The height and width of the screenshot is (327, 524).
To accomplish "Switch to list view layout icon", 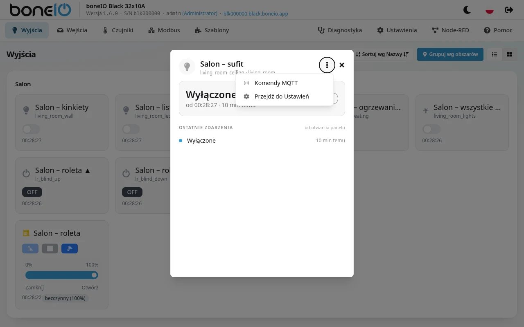I will coord(495,54).
